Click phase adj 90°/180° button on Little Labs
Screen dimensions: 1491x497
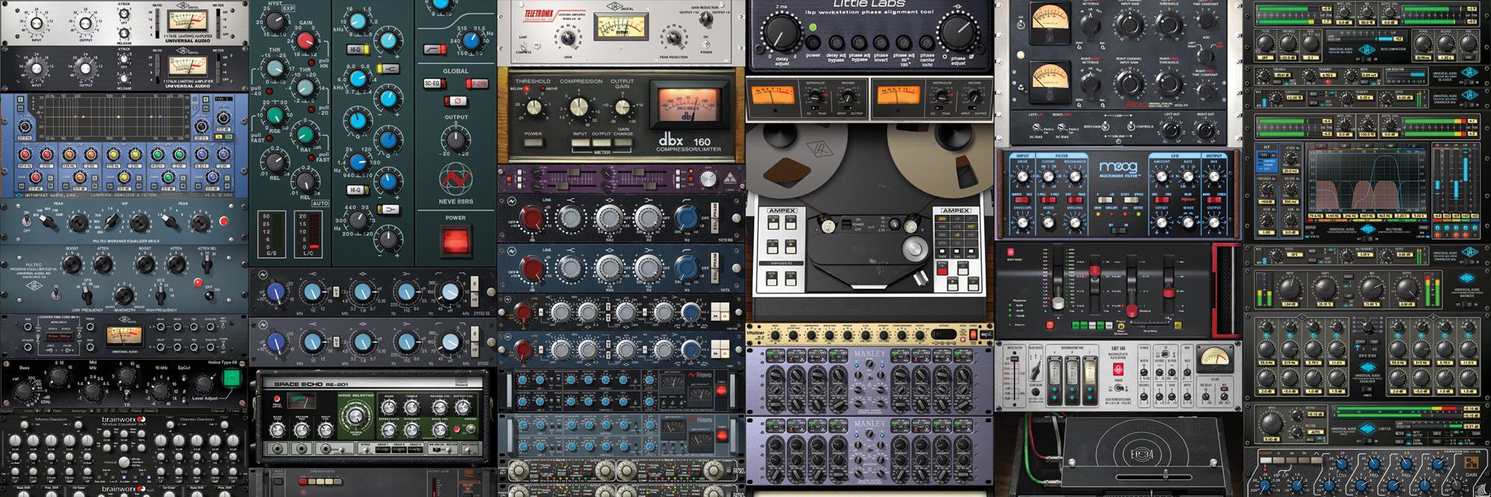(x=904, y=42)
